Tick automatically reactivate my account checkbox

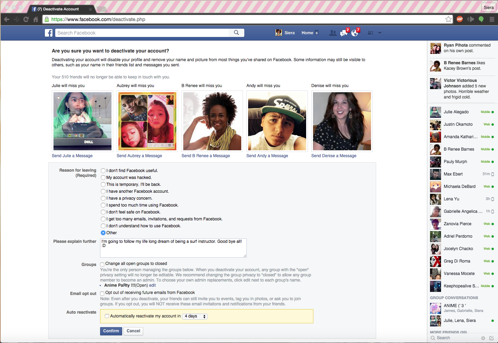pyautogui.click(x=107, y=316)
